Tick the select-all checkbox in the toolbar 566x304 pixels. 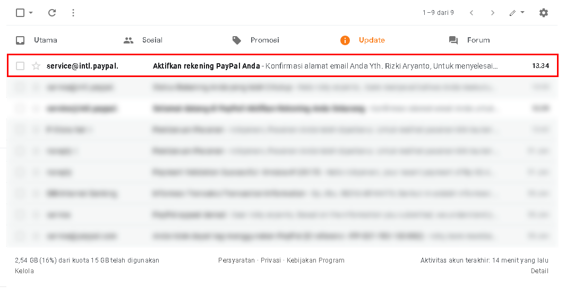(x=20, y=13)
